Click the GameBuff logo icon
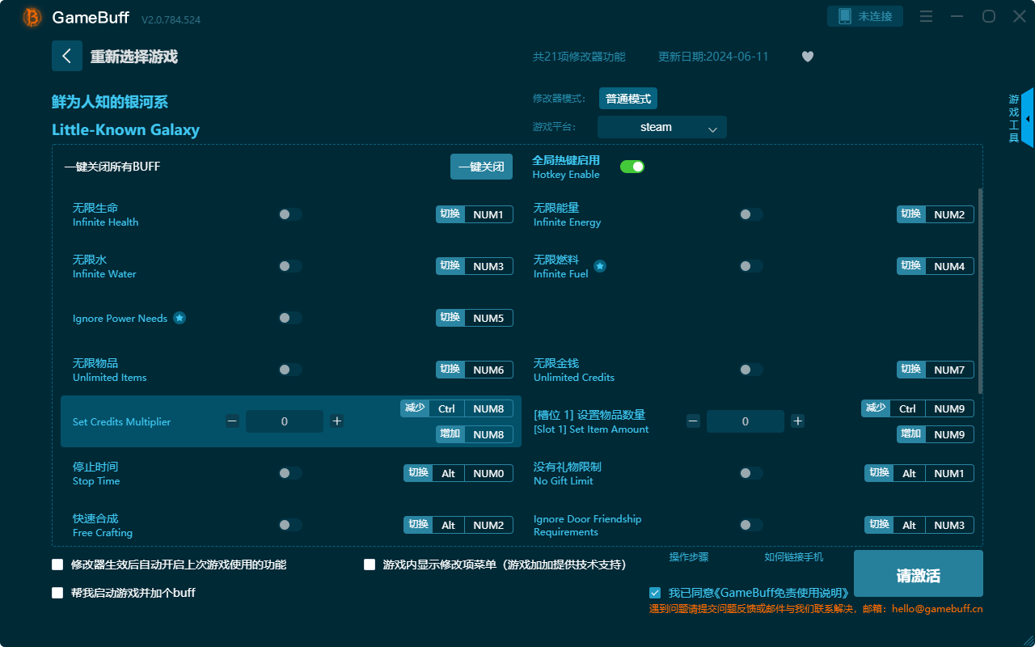Image resolution: width=1035 pixels, height=647 pixels. coord(32,17)
